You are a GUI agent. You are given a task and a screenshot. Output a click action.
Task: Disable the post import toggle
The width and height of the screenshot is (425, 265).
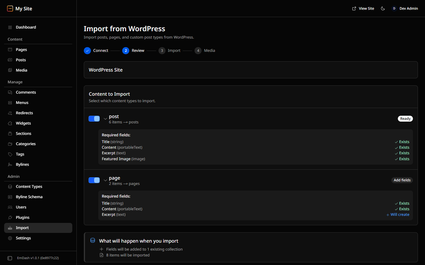coord(94,119)
